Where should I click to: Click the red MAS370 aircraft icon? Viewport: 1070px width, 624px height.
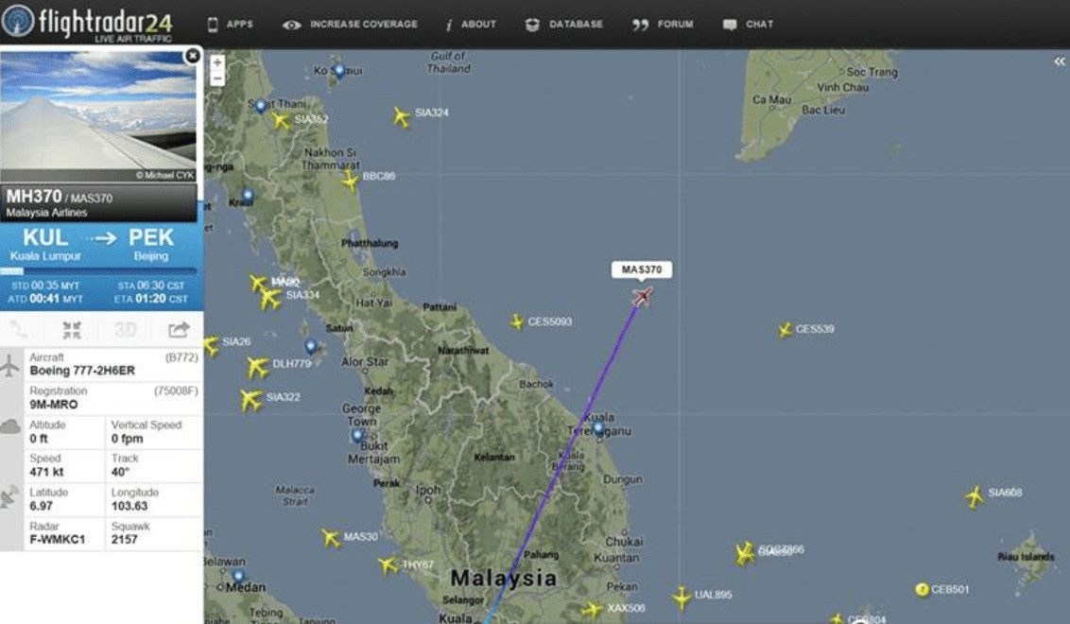(642, 296)
